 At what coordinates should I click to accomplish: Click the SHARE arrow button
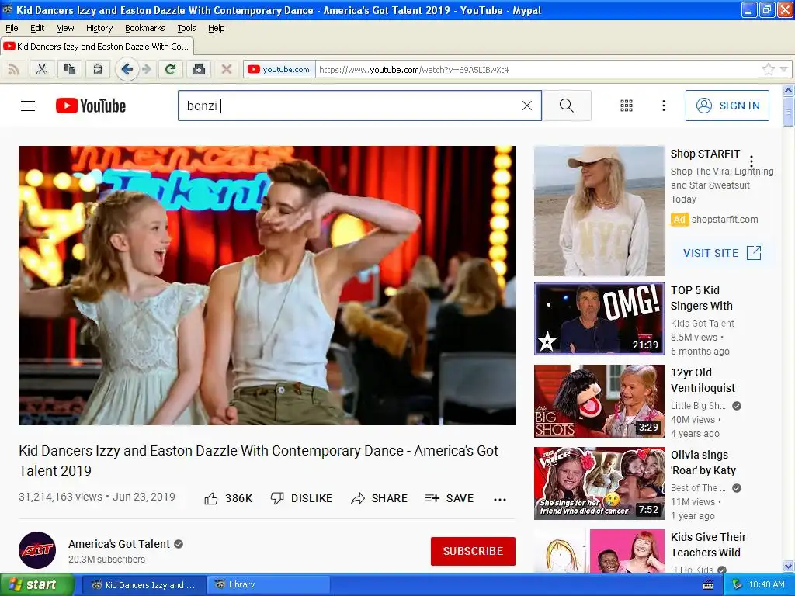pyautogui.click(x=379, y=499)
